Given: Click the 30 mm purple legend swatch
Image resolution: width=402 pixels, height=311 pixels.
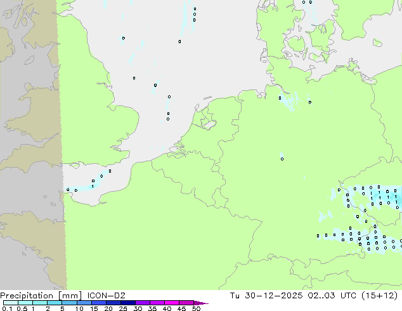Looking at the screenshot, I should tap(143, 303).
